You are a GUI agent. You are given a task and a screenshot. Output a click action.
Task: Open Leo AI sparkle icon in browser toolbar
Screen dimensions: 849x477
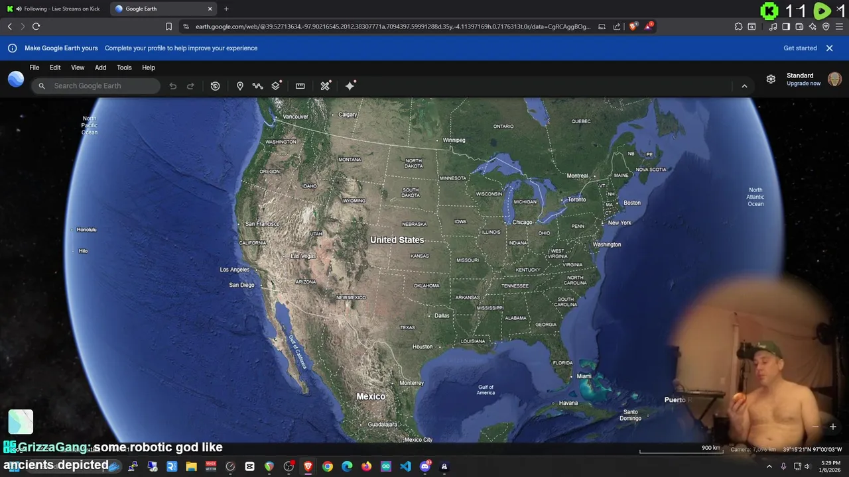click(813, 26)
